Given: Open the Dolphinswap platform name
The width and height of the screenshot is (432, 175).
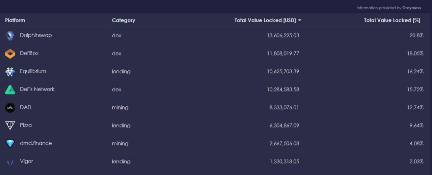Looking at the screenshot, I should tap(36, 35).
